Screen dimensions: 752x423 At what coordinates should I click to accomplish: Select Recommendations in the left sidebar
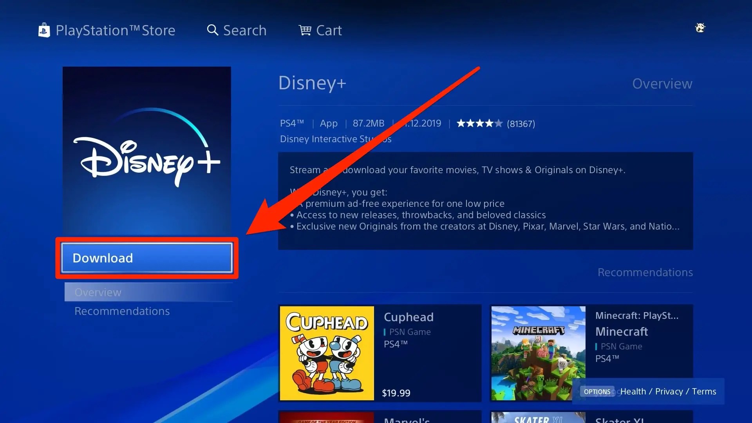pos(122,311)
